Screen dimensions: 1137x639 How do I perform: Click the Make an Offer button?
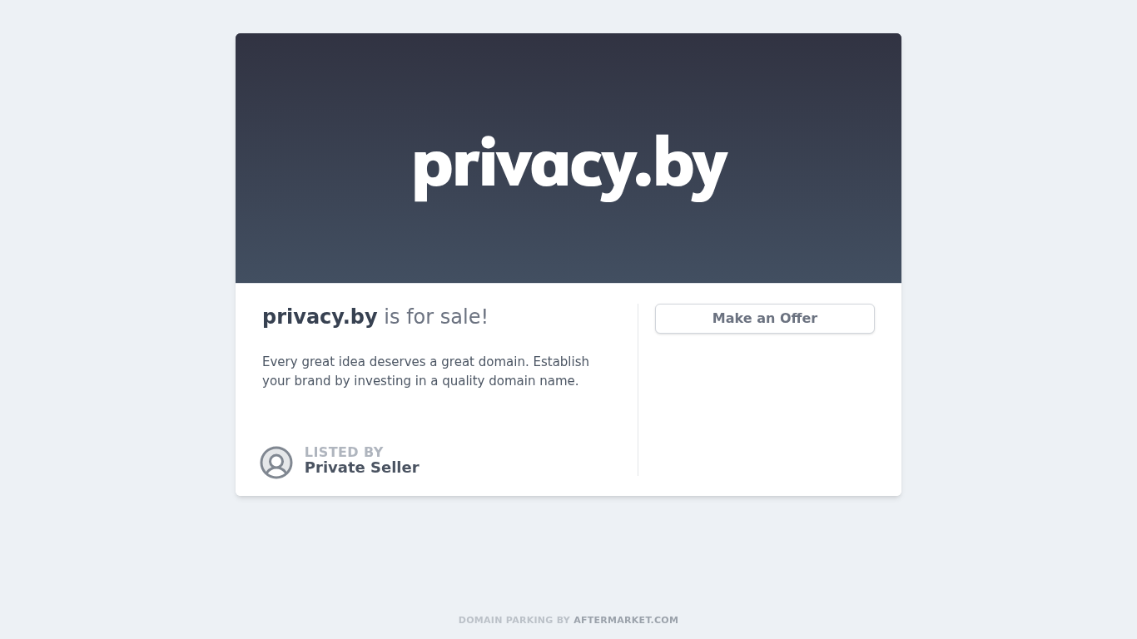click(x=764, y=319)
